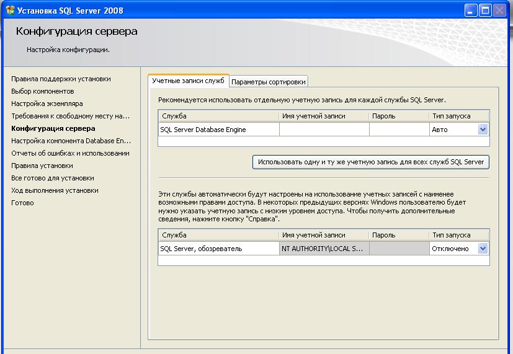The image size is (513, 354).
Task: Click Имя учетной записи header in upper table
Action: pos(324,116)
